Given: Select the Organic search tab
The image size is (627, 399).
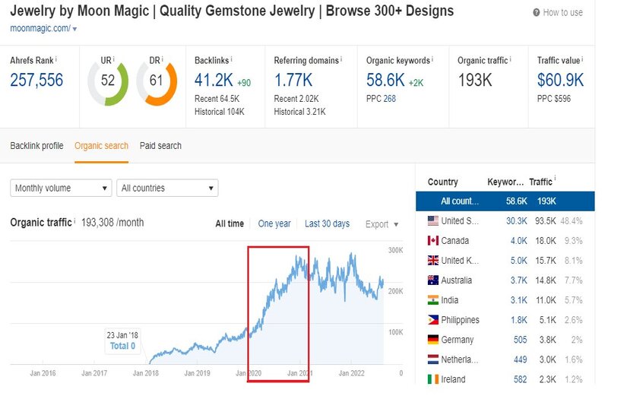Looking at the screenshot, I should click(101, 146).
